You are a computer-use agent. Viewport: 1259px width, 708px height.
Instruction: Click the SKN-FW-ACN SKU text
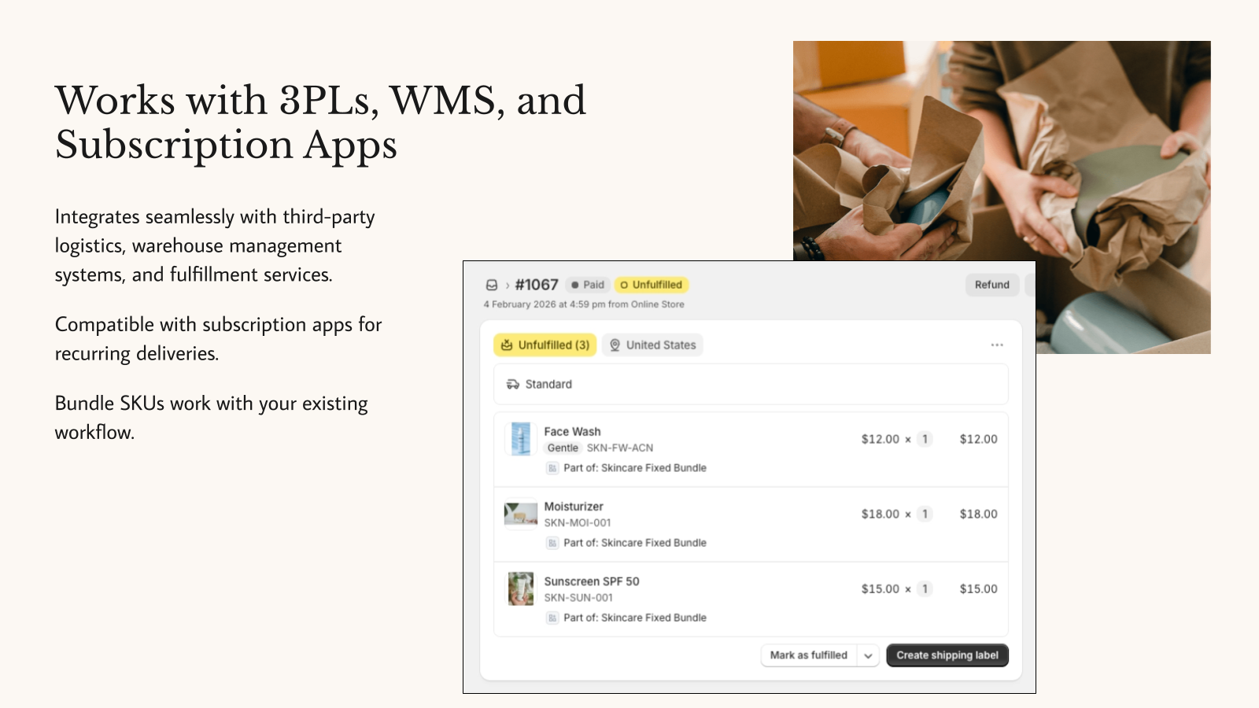620,448
